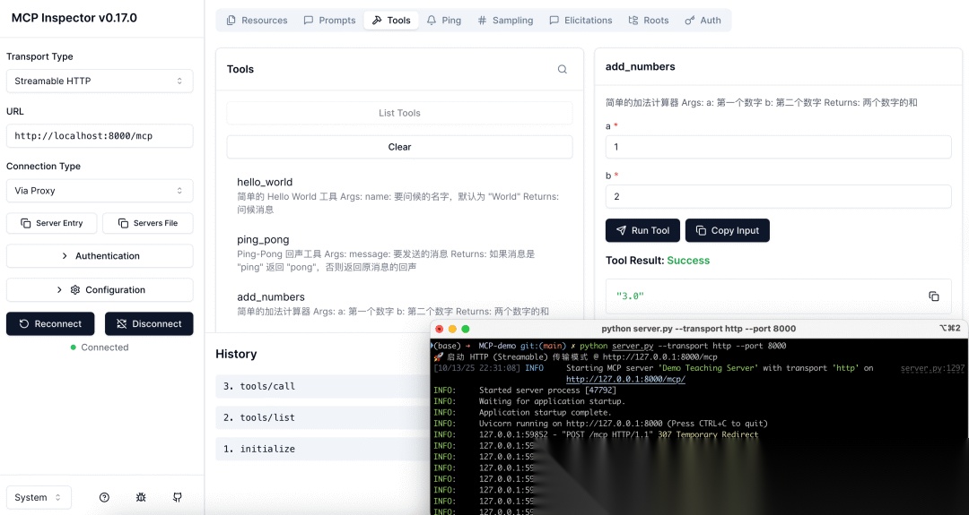
Task: Open the bug debugging guide icon
Action: pyautogui.click(x=141, y=497)
